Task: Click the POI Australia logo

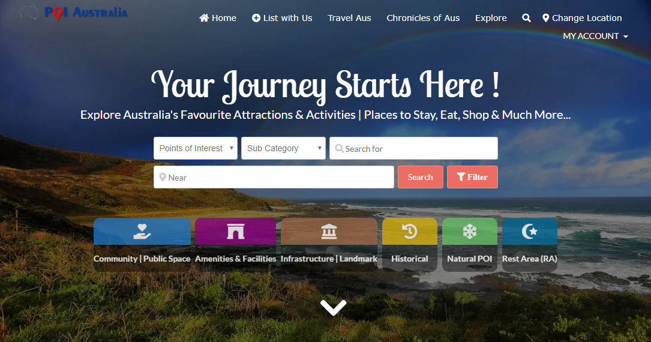Action: pos(73,13)
